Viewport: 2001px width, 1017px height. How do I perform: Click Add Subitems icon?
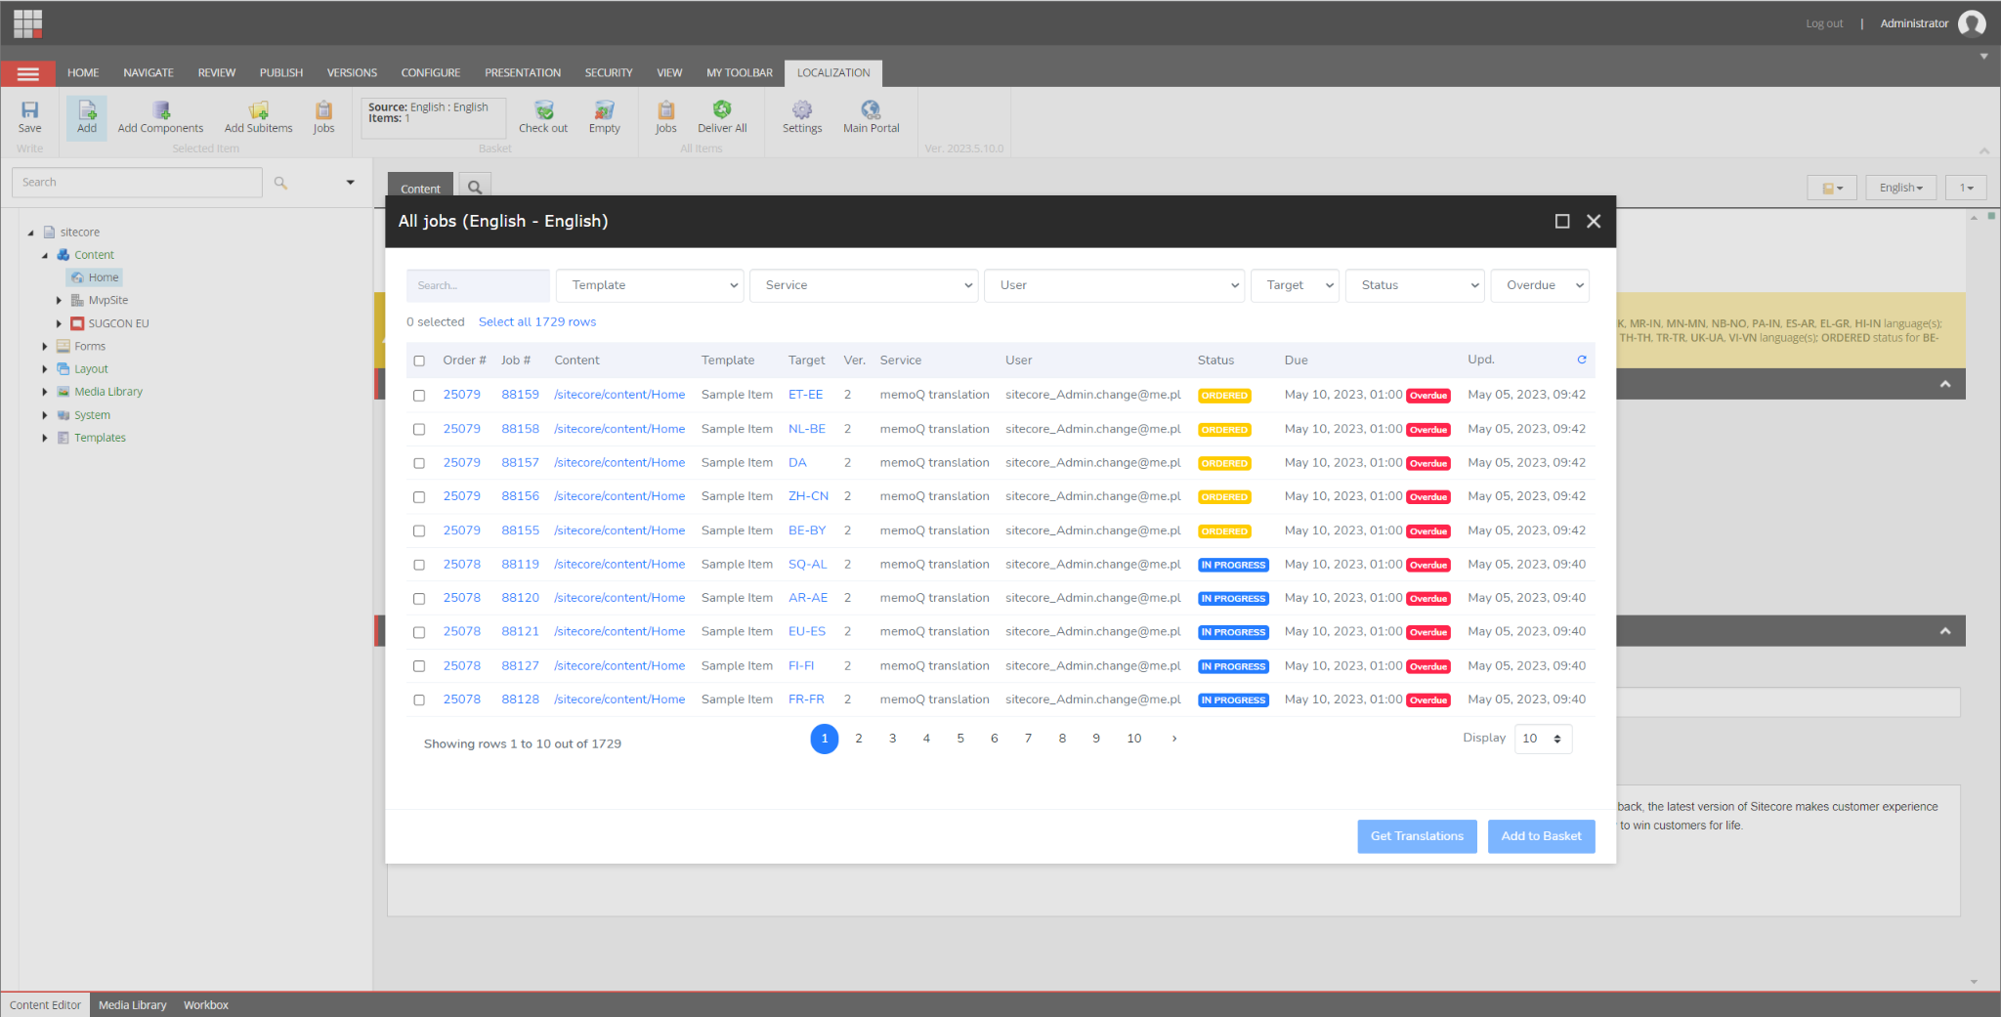coord(259,110)
